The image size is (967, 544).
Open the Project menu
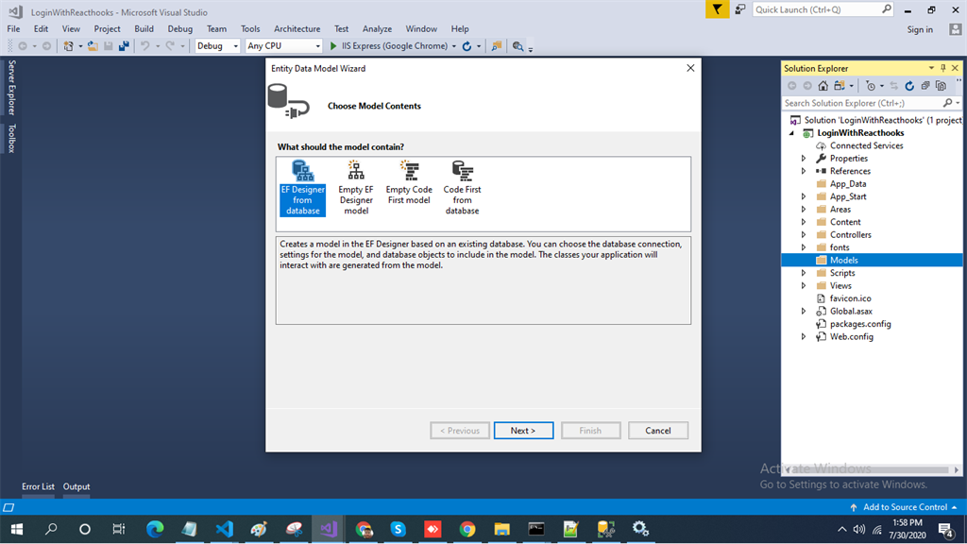[107, 29]
